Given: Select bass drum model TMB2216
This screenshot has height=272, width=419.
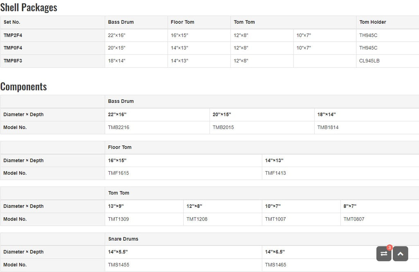Looking at the screenshot, I should coord(119,127).
